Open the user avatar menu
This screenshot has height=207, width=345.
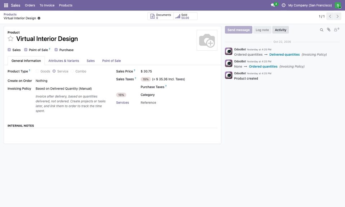(x=338, y=5)
